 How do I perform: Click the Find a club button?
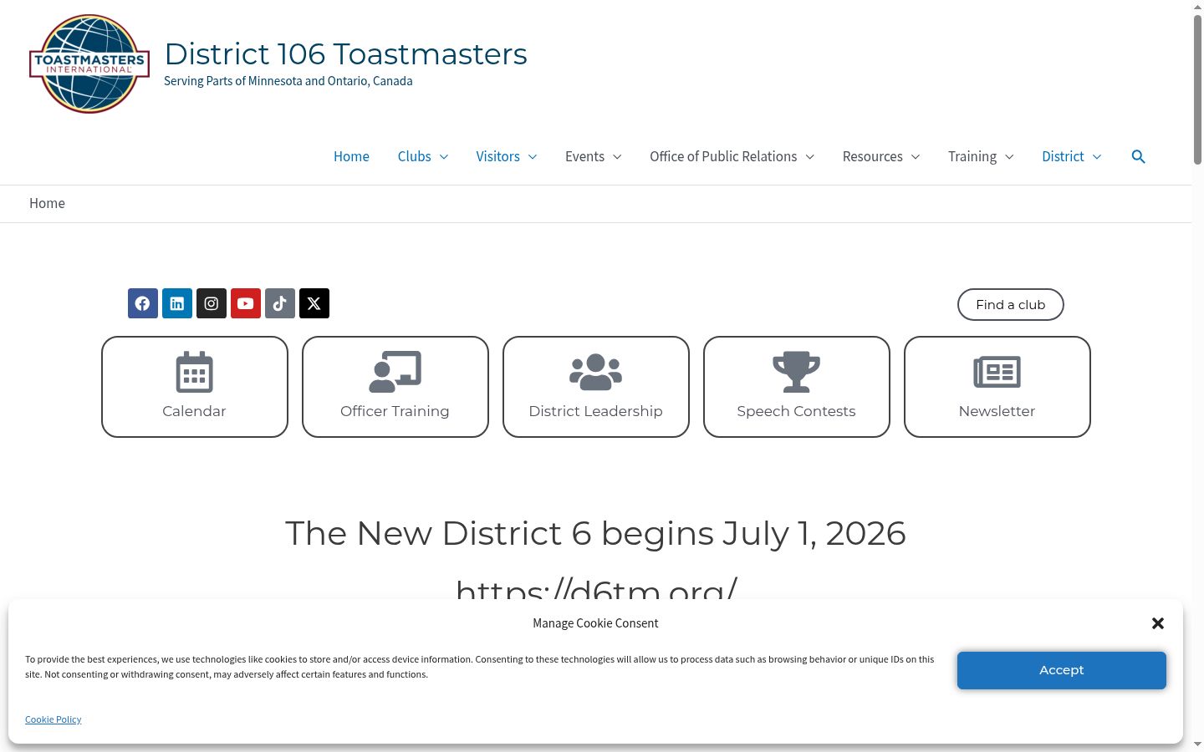pyautogui.click(x=1011, y=304)
